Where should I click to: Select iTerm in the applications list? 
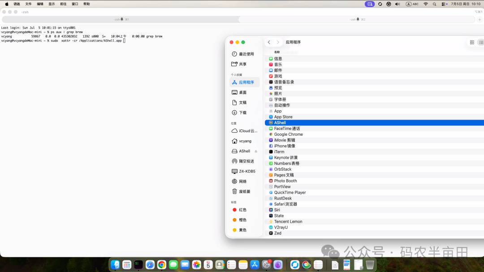click(374, 152)
